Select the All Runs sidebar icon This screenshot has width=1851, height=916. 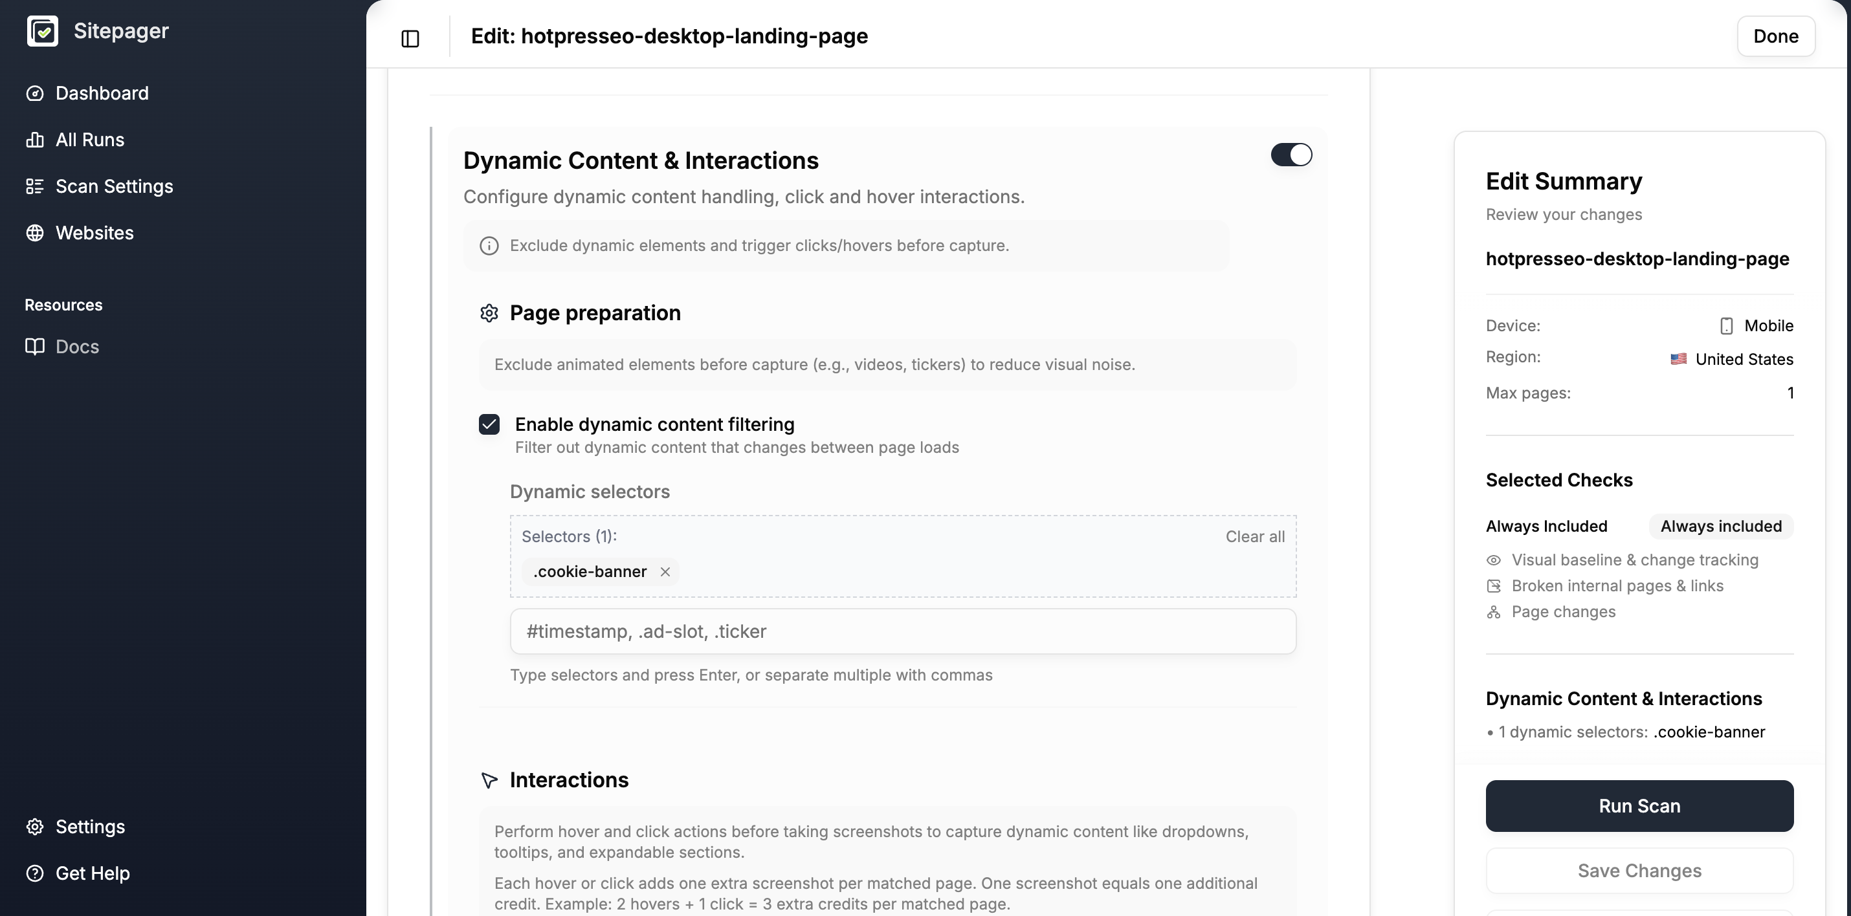coord(35,139)
